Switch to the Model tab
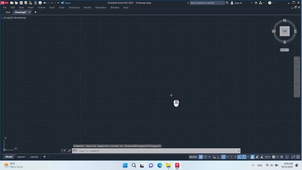302x170 pixels. [x=9, y=157]
